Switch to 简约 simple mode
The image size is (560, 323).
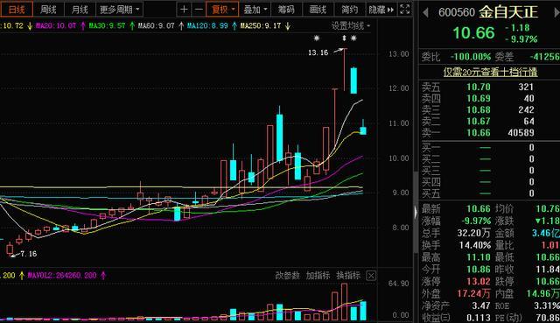tap(349, 10)
